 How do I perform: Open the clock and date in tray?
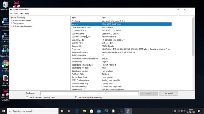click(x=191, y=111)
